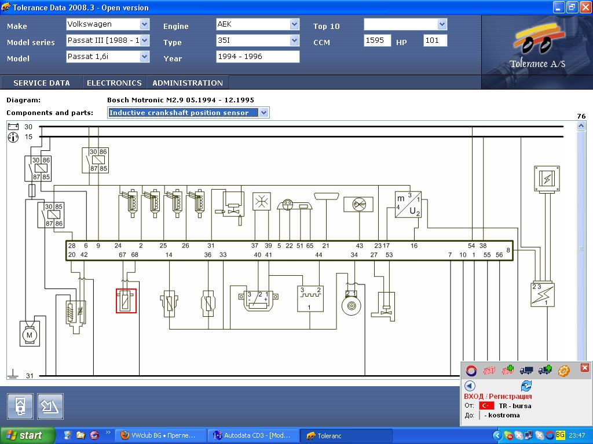Click the dark blue truck icon without a plus
Screen dimensions: 593x444
click(526, 370)
